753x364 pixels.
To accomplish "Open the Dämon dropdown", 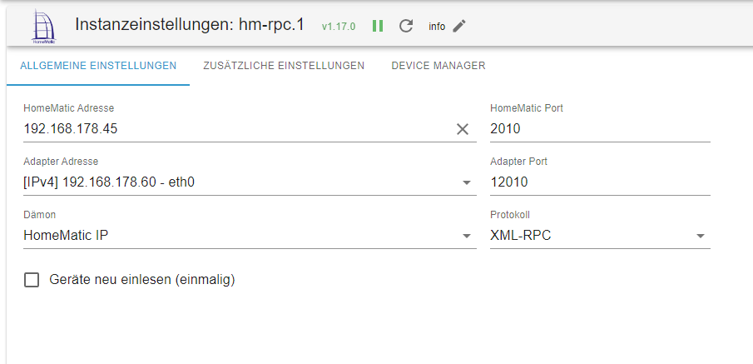I will (x=466, y=236).
